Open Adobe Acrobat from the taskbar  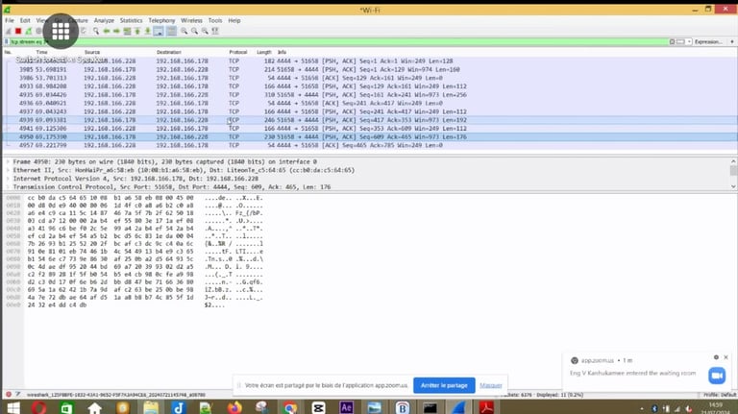(x=486, y=408)
